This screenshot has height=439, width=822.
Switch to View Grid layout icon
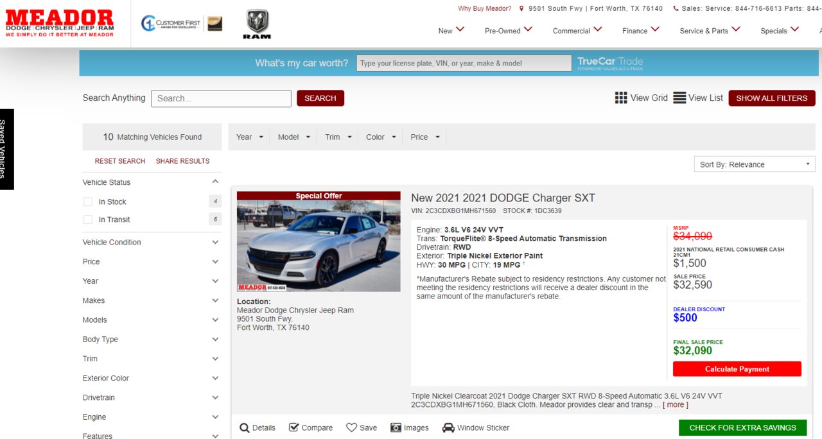pyautogui.click(x=621, y=98)
